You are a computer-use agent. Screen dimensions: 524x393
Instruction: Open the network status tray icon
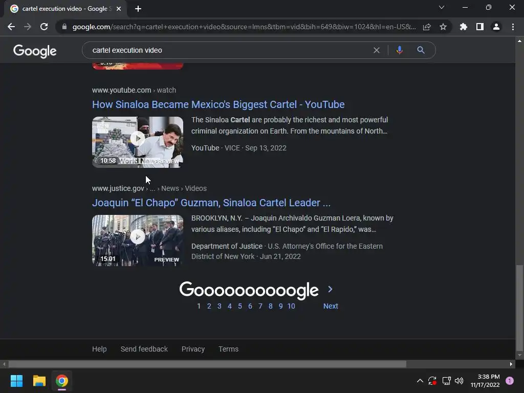point(446,381)
